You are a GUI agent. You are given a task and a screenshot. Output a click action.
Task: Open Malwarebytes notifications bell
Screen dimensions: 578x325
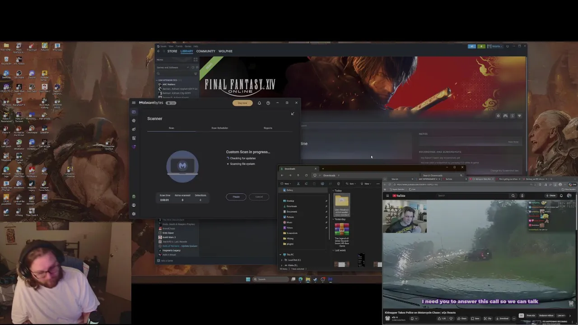[259, 103]
